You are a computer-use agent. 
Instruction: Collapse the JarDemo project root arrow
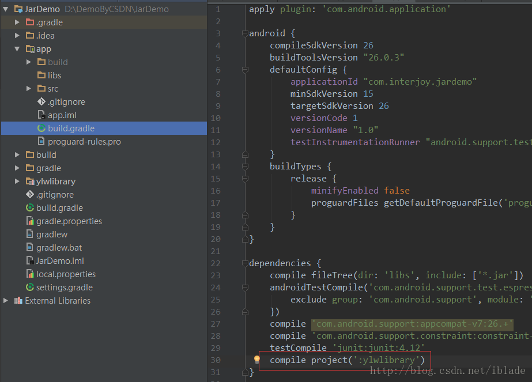(5, 9)
